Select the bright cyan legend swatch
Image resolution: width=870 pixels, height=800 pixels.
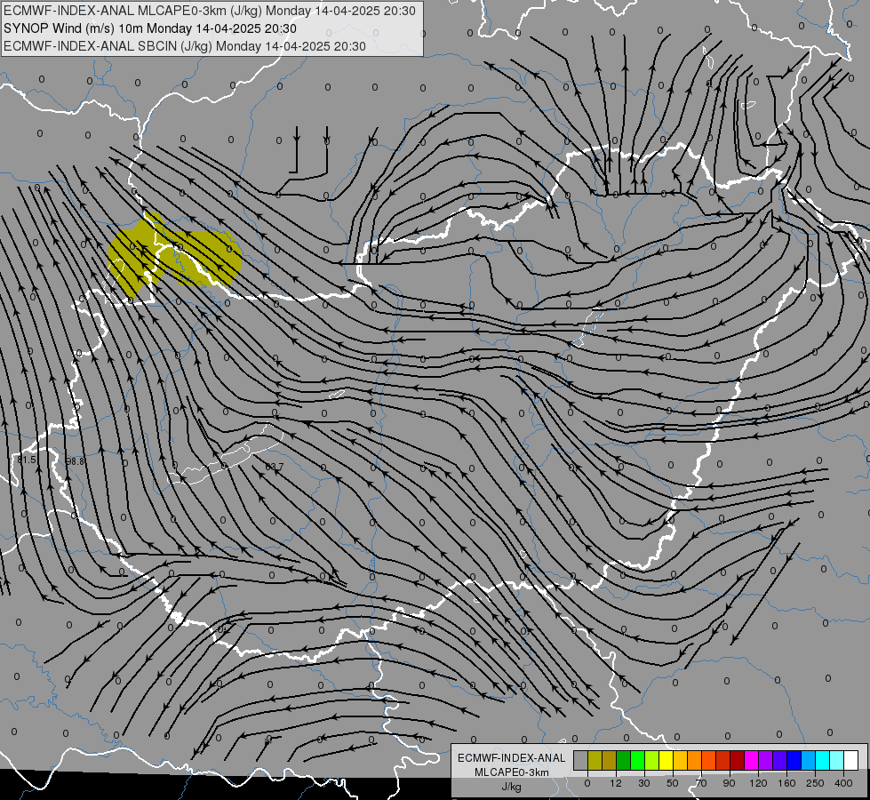point(822,761)
